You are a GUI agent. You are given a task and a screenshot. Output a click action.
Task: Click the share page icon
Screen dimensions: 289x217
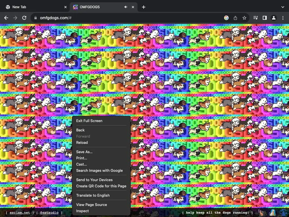click(235, 18)
